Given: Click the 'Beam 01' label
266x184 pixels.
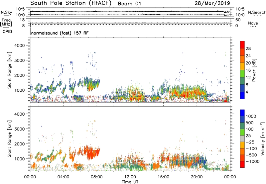Looking at the screenshot, I should [x=129, y=4].
